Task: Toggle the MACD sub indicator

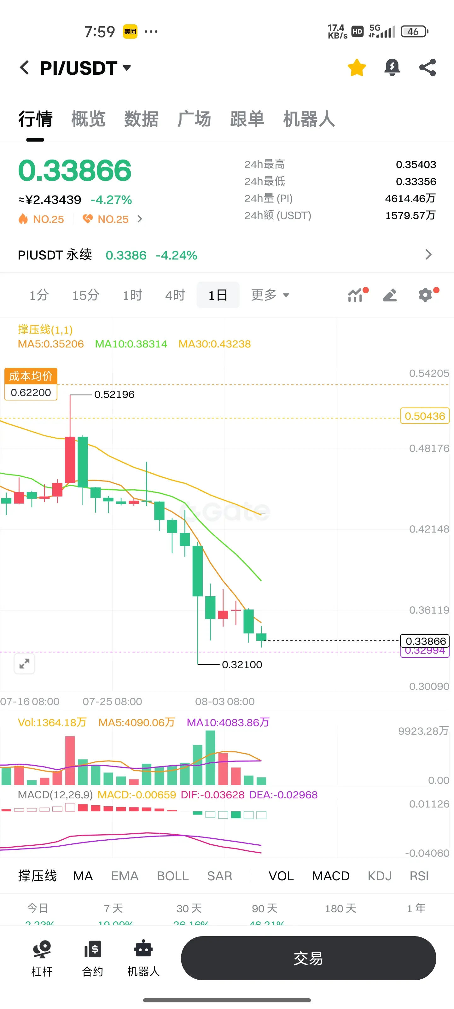Action: (331, 876)
